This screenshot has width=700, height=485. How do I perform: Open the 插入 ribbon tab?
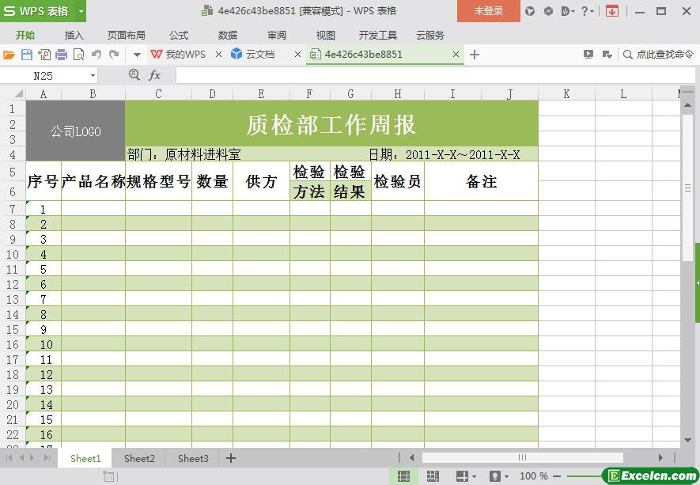point(74,36)
